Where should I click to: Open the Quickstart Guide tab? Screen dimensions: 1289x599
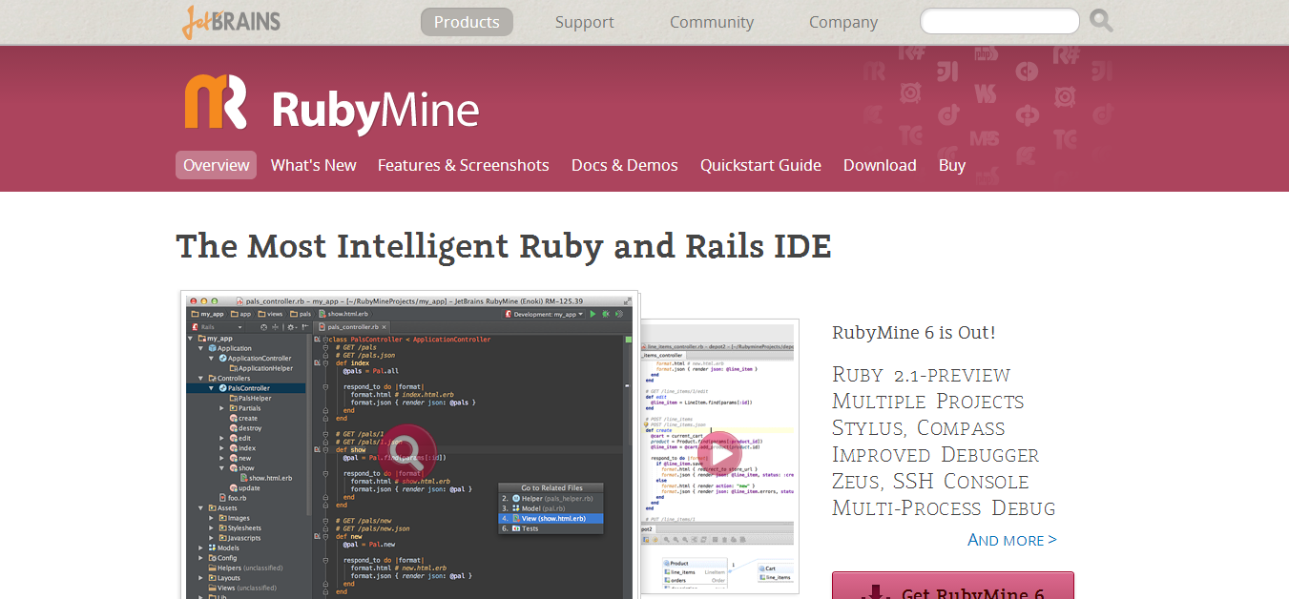[760, 165]
